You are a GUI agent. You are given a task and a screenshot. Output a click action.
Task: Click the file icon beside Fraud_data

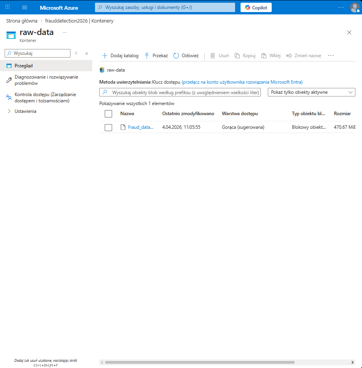123,127
